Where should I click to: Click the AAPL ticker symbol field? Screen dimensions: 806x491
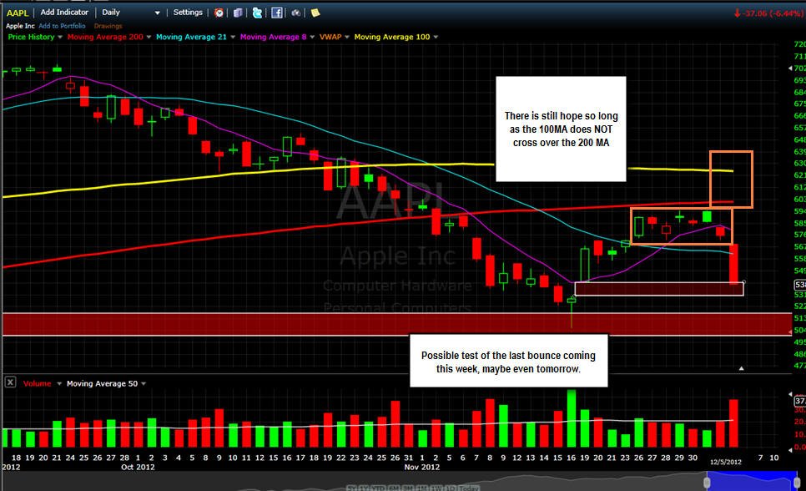pyautogui.click(x=18, y=13)
